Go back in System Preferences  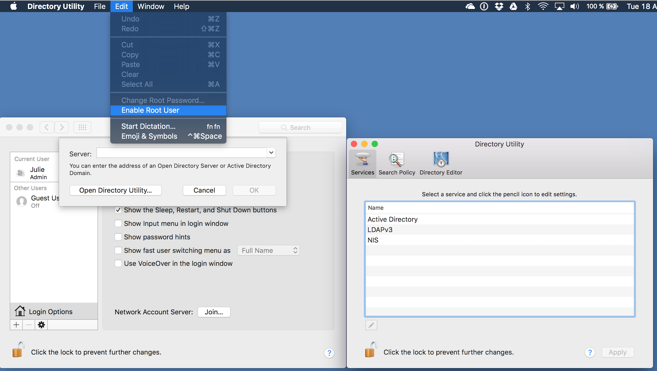pyautogui.click(x=46, y=127)
